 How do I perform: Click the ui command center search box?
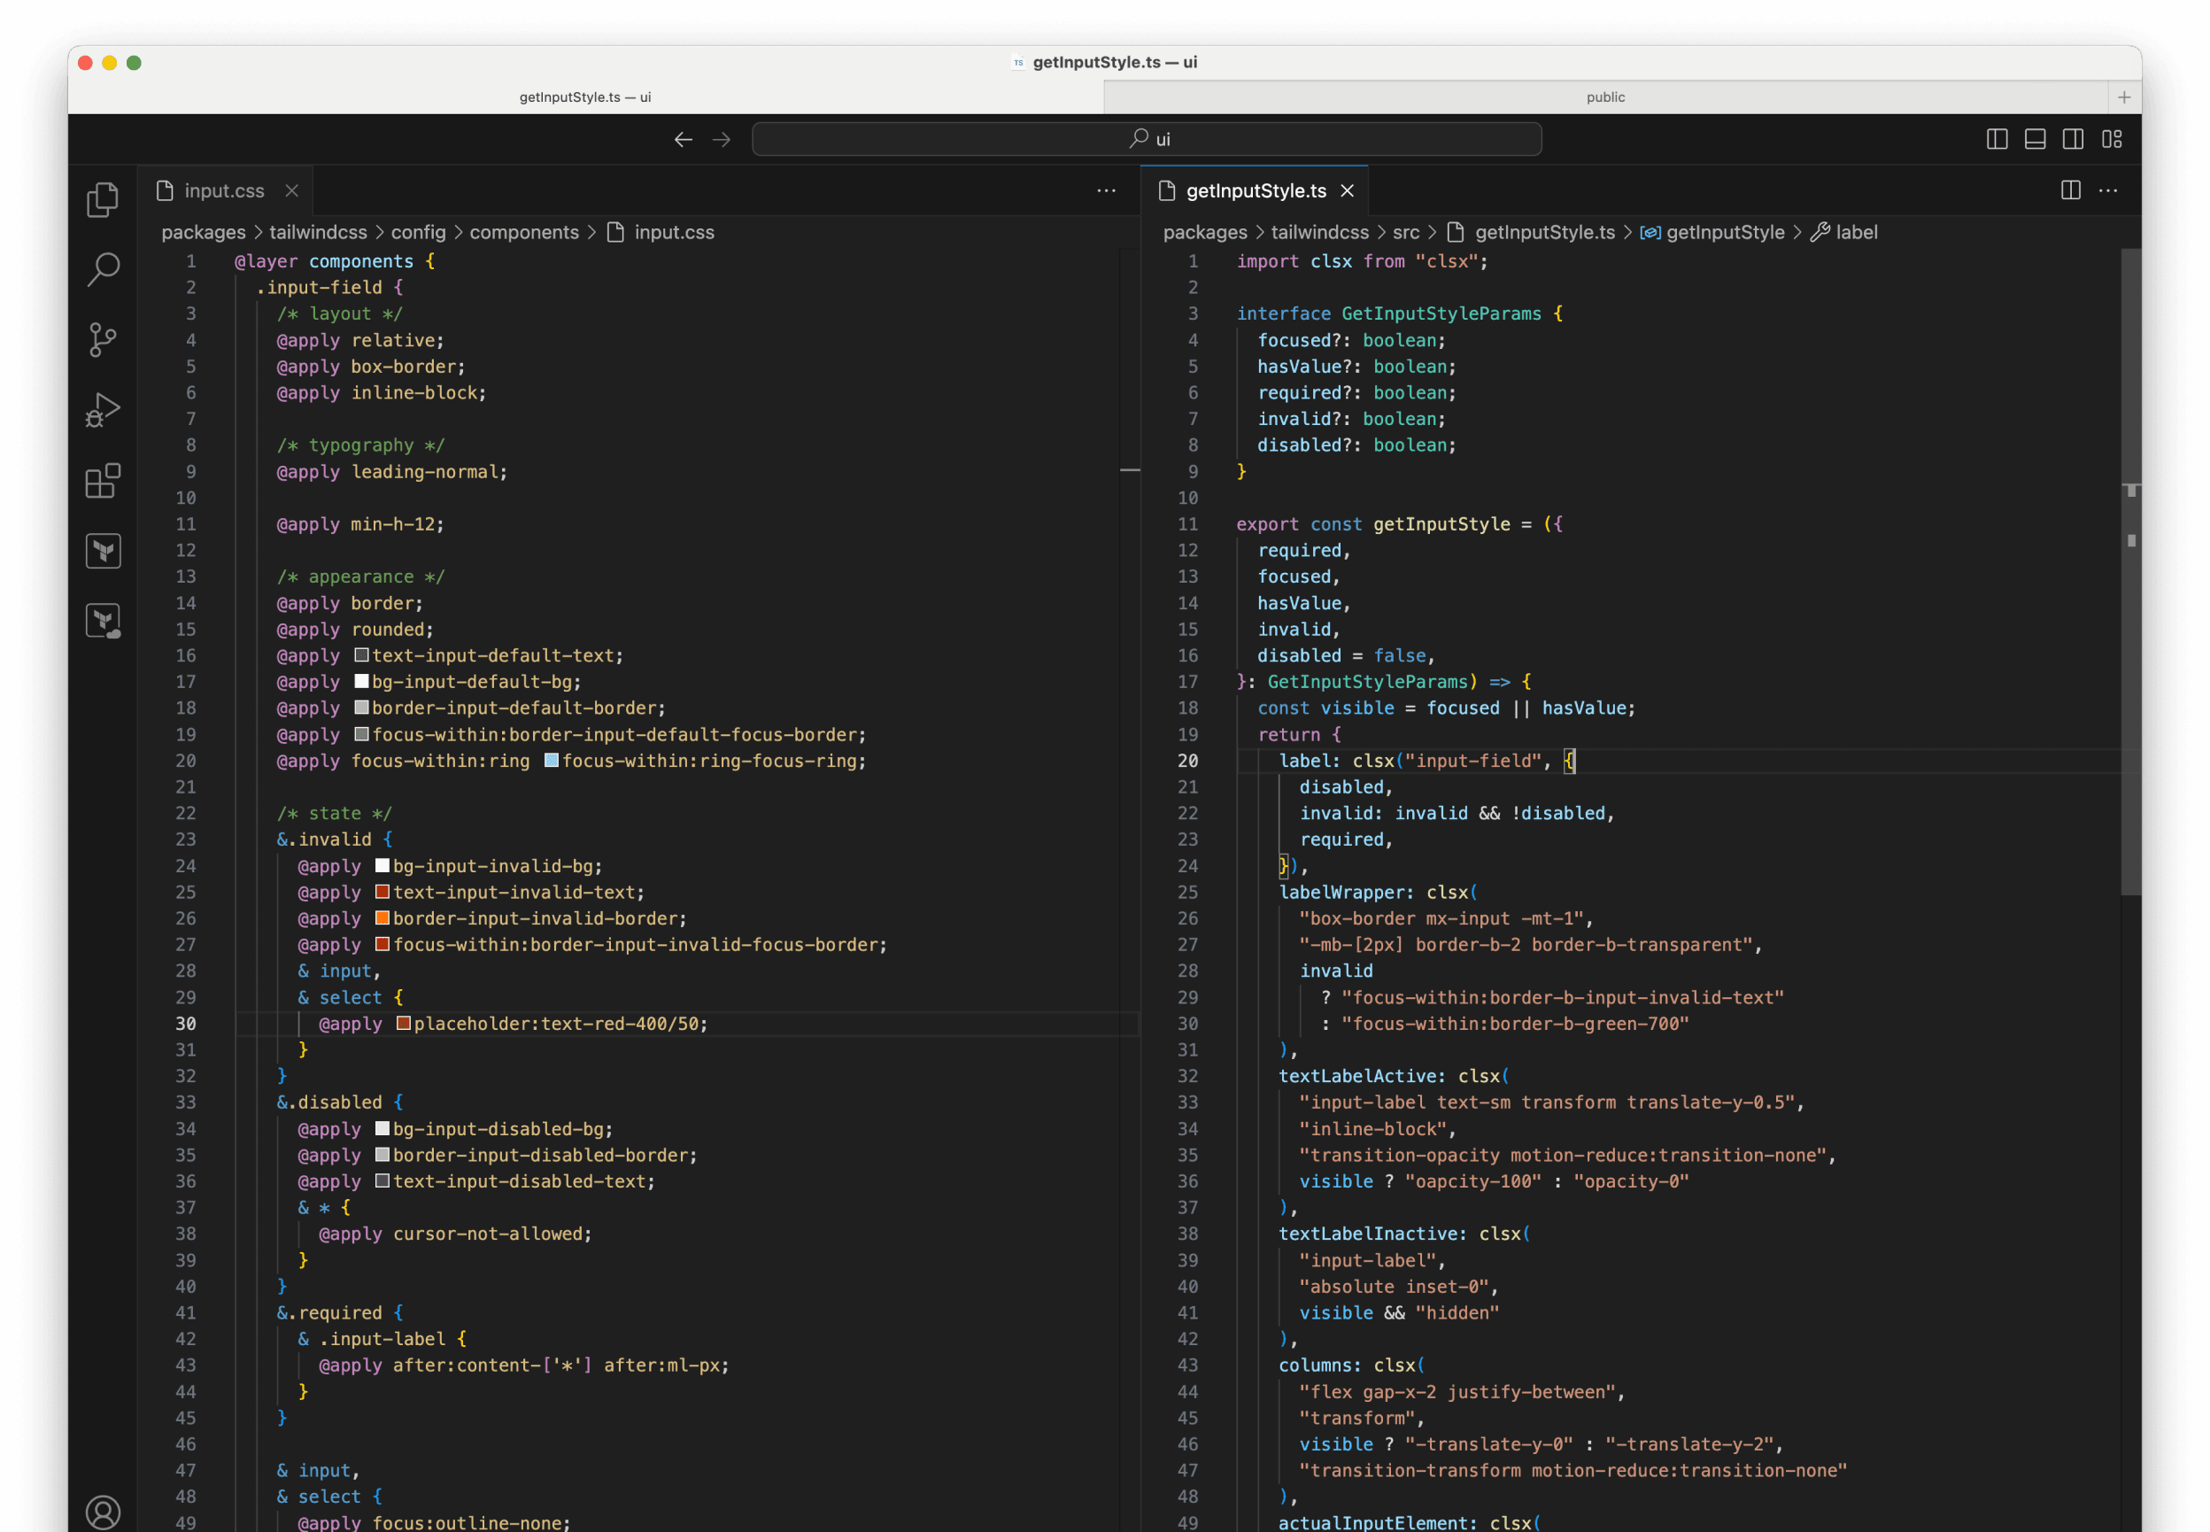pyautogui.click(x=1147, y=139)
